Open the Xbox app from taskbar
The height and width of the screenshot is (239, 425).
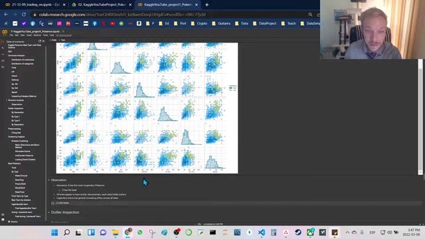[310, 232]
